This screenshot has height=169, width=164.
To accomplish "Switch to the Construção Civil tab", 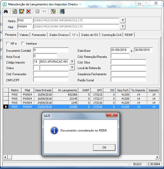I will click(111, 35).
